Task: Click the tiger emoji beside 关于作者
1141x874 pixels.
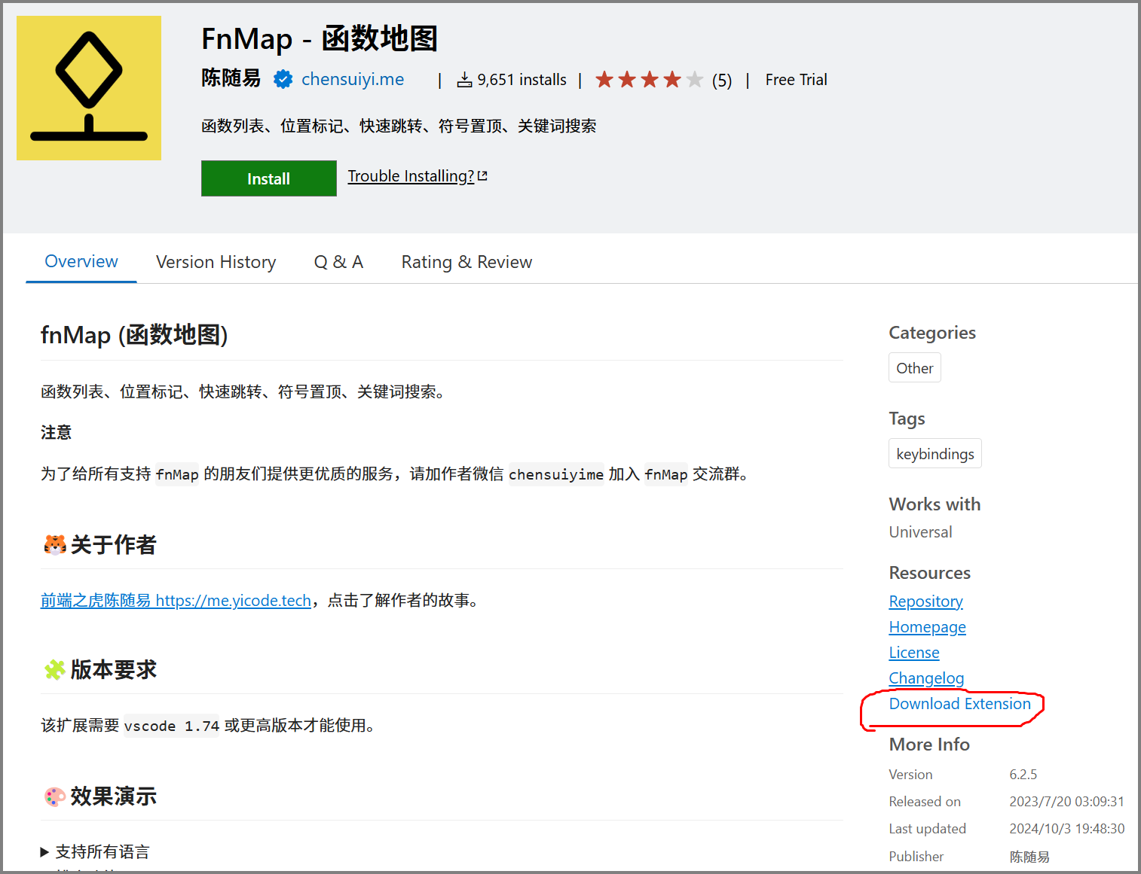Action: tap(54, 544)
